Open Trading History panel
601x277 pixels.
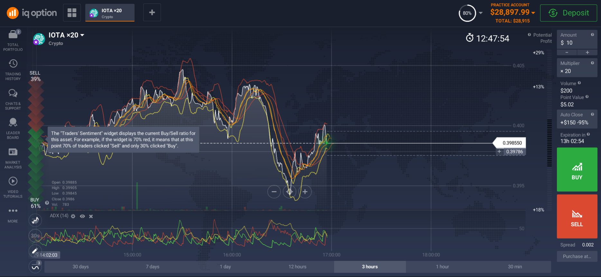(x=13, y=70)
